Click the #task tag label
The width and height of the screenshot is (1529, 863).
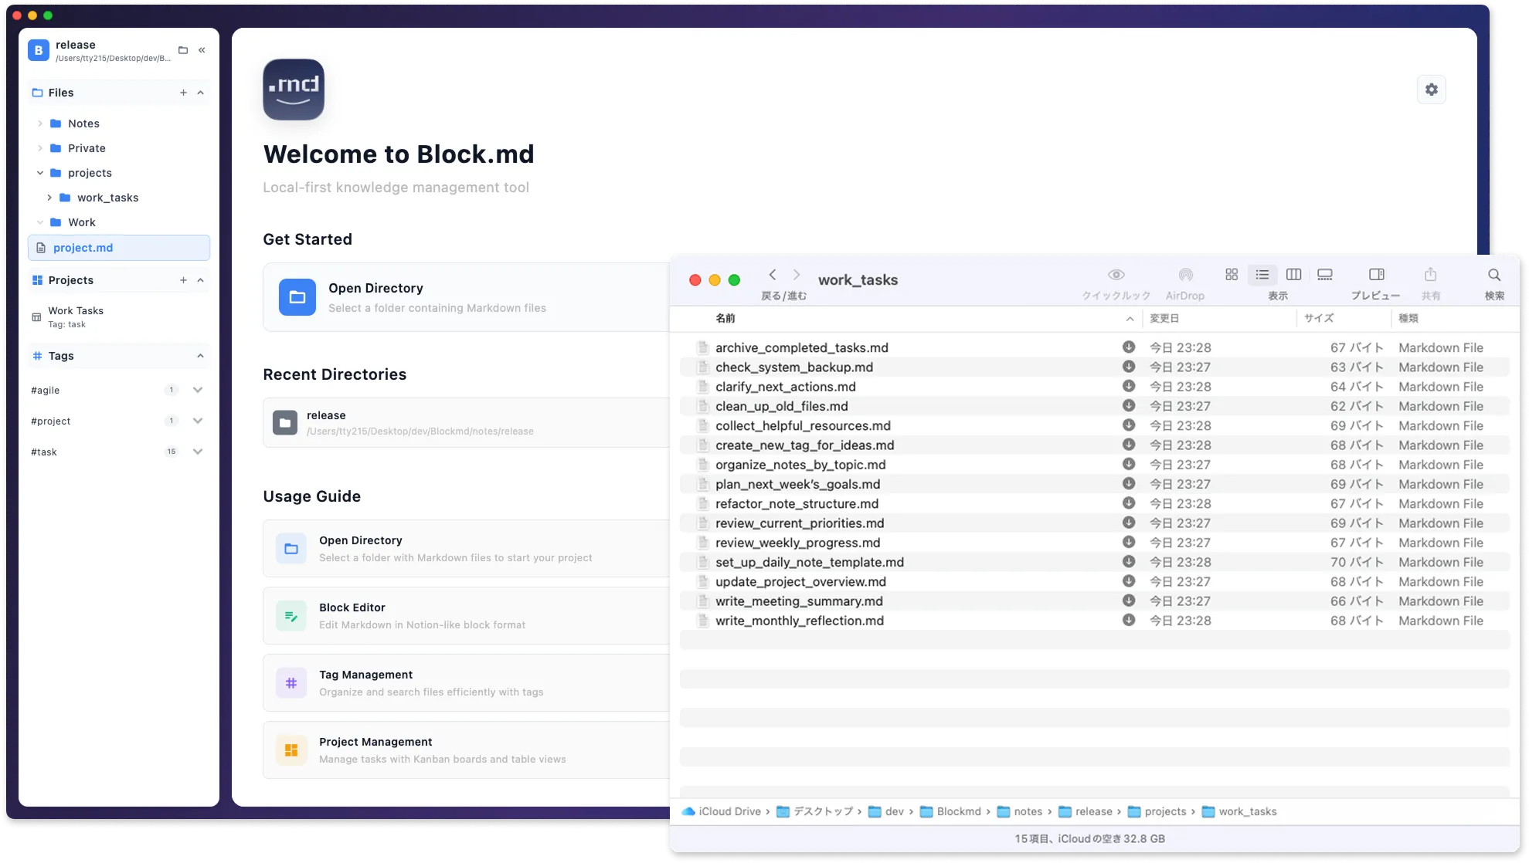[x=44, y=452]
